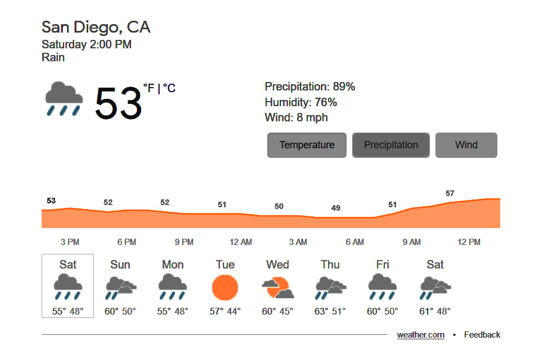Screen dimensions: 539x364
Task: Open the Feedback link
Action: tap(482, 335)
